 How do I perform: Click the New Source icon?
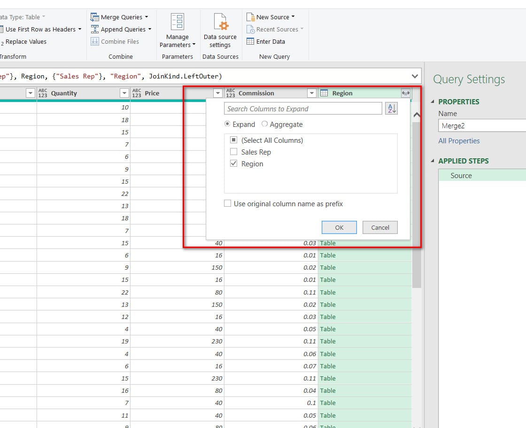[250, 17]
